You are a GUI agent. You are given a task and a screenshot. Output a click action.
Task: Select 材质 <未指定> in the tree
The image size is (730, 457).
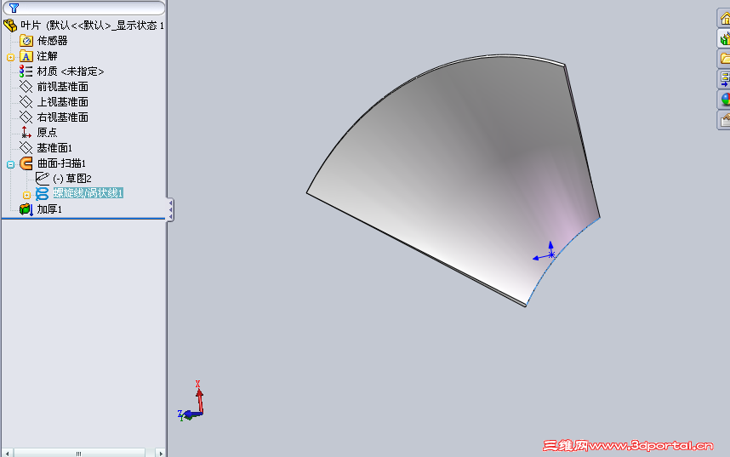(x=71, y=71)
